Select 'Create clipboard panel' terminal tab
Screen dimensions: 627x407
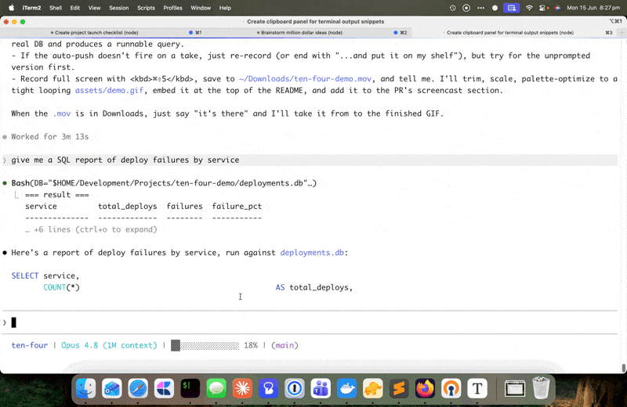click(x=513, y=33)
